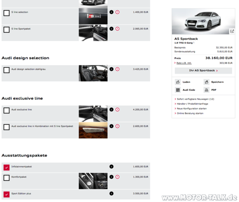
Task: Click the total price 38.160,00 EUR
Action: [219, 58]
